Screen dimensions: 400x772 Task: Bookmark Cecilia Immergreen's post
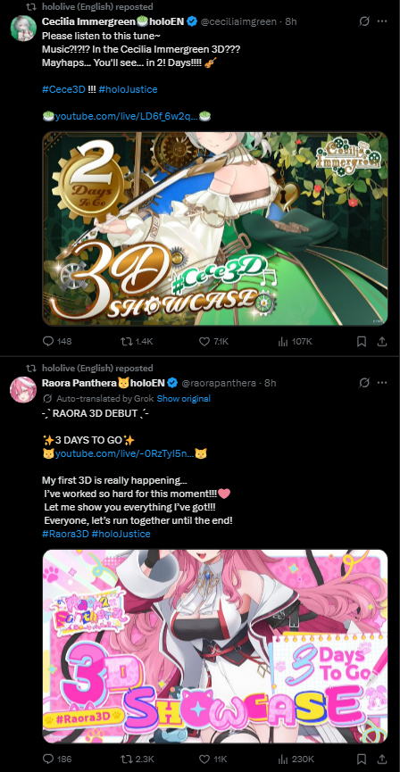click(361, 341)
